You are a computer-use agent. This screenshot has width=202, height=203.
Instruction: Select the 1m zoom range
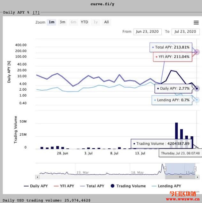(51, 22)
